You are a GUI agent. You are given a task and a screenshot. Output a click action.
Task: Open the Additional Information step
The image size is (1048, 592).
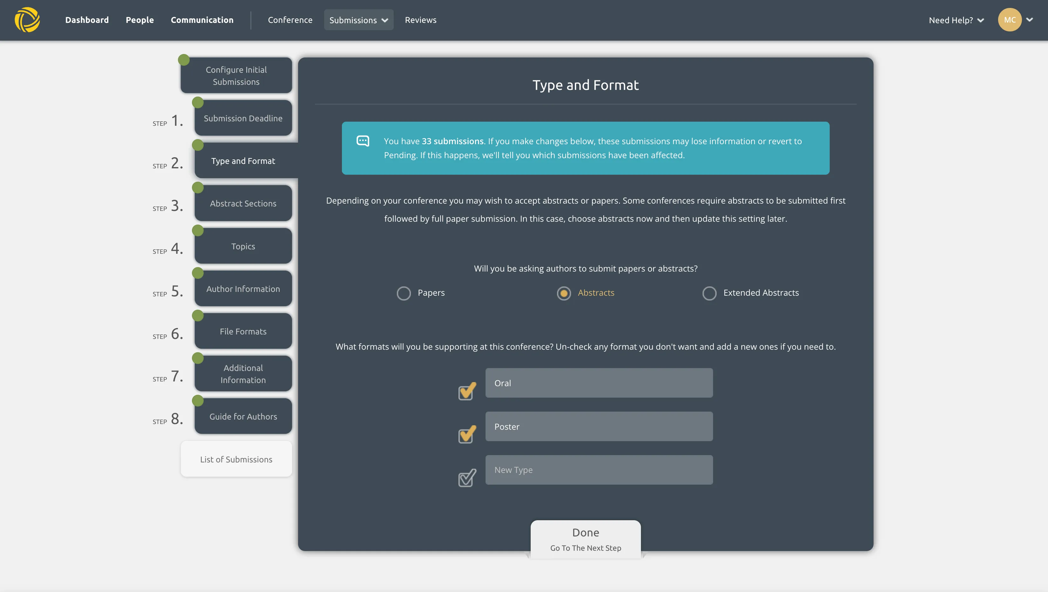pyautogui.click(x=243, y=374)
